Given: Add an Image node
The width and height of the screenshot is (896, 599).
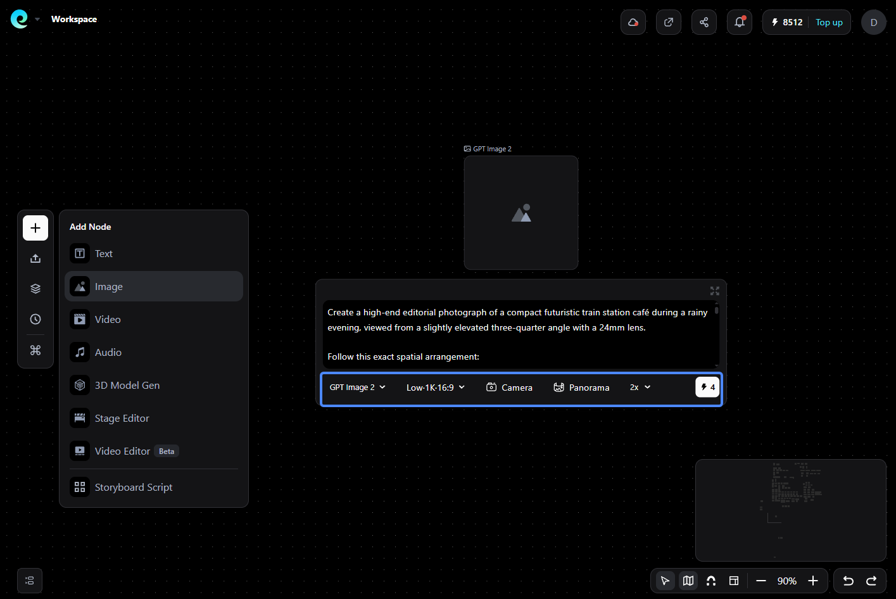Looking at the screenshot, I should tap(154, 286).
